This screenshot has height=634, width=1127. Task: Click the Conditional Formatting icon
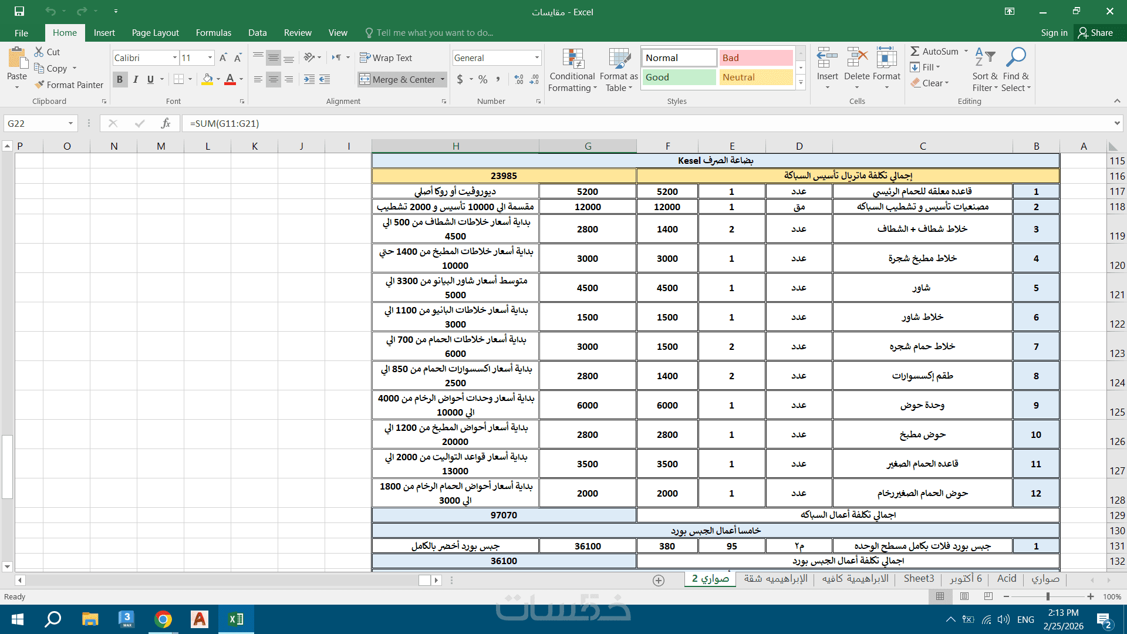coord(572,60)
